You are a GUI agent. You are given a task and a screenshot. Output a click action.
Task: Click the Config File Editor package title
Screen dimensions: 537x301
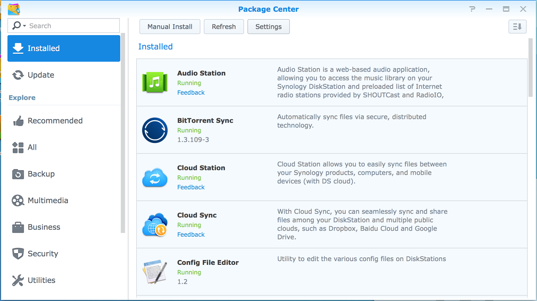208,262
